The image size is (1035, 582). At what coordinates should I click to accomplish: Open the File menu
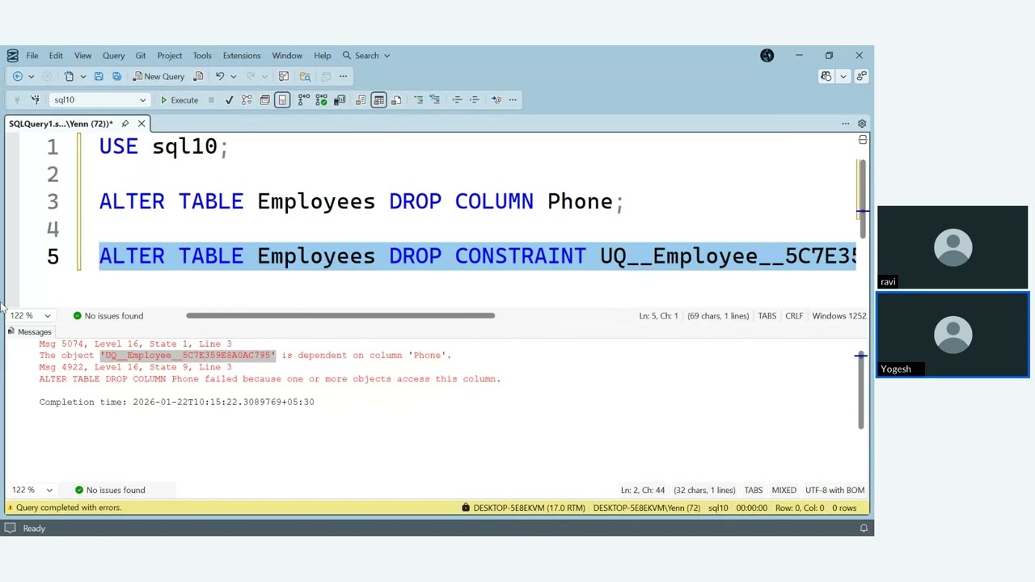pos(32,56)
